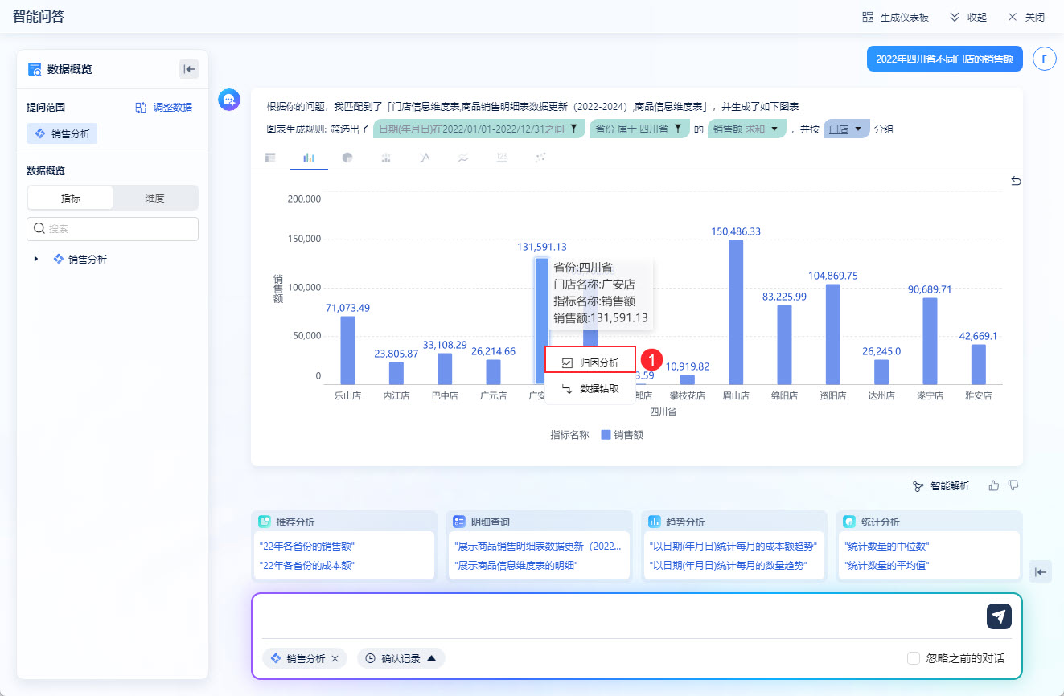Ask "统计数量的中位数" suggestion
This screenshot has width=1064, height=696.
coord(887,547)
